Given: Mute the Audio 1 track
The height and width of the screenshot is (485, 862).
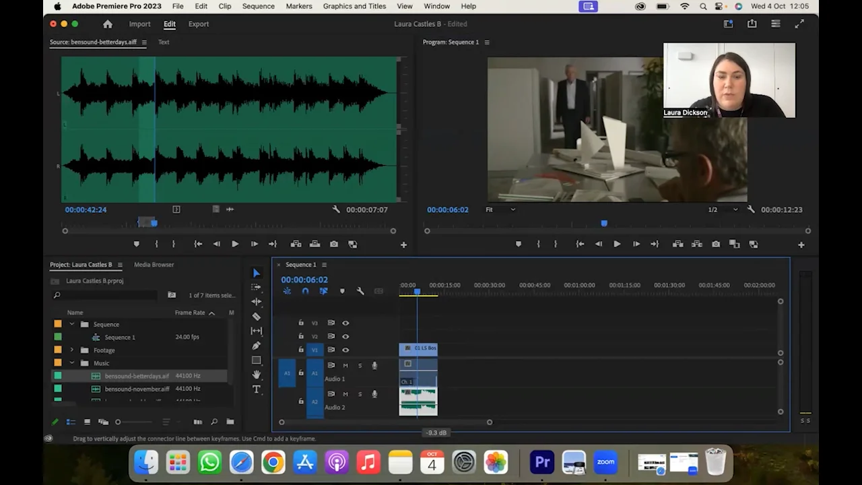Looking at the screenshot, I should click(345, 366).
